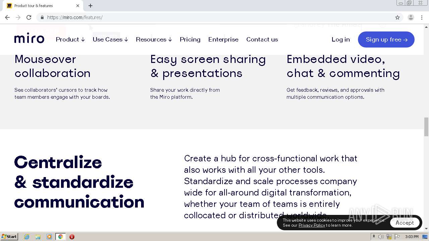Click the Show desktop button in taskbar corner
The image size is (429, 241).
coord(425,237)
